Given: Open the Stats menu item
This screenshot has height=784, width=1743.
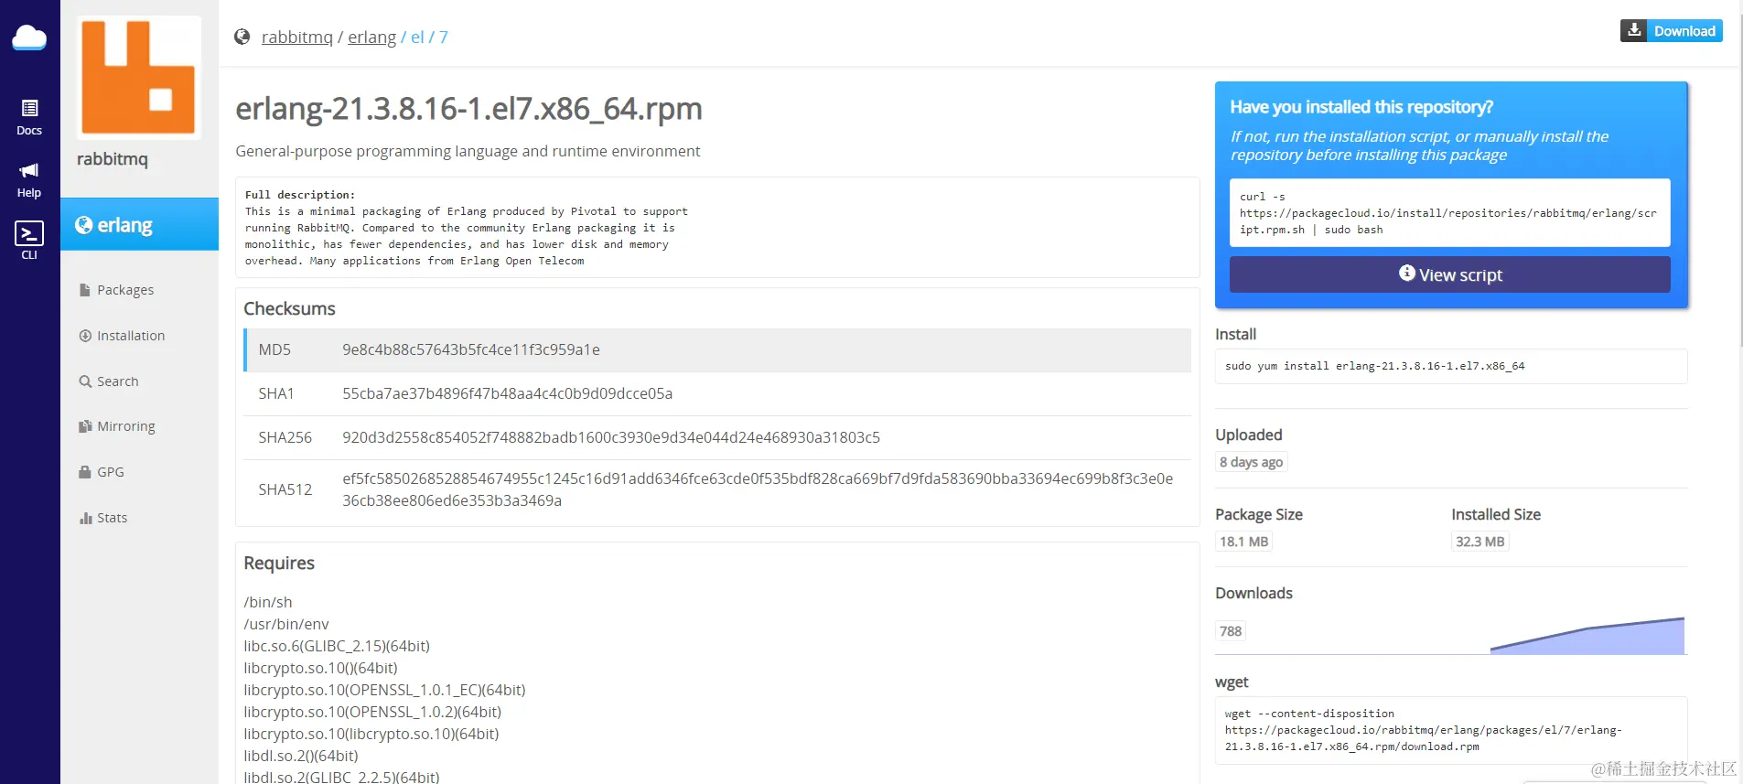Looking at the screenshot, I should point(103,518).
